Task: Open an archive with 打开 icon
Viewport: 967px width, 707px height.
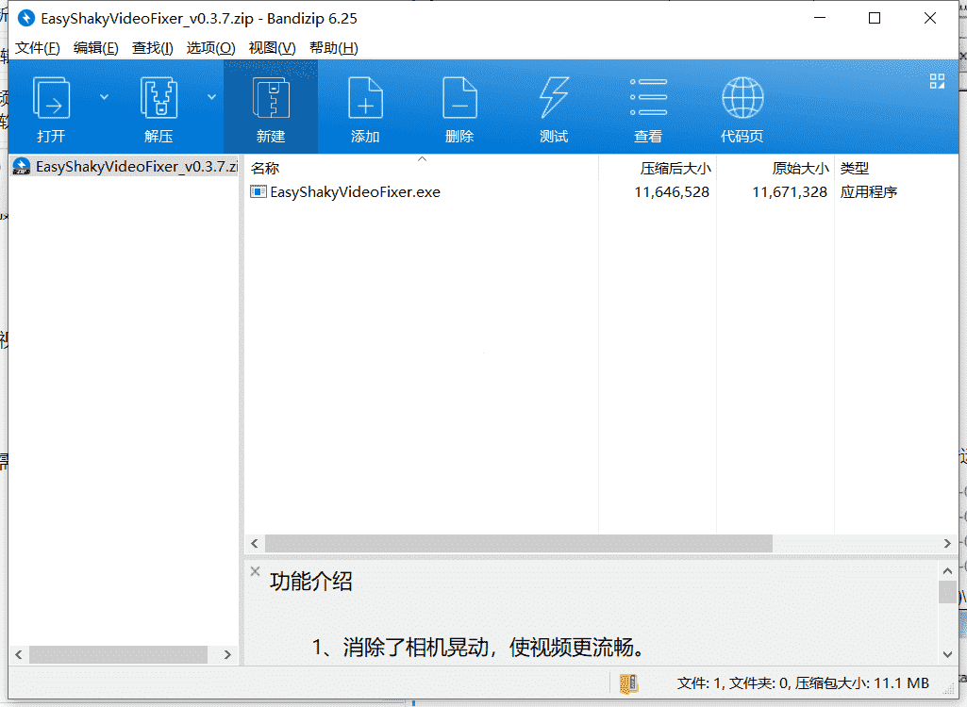Action: pos(51,99)
